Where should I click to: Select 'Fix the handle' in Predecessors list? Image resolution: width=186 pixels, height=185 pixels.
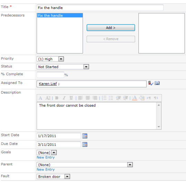[60, 16]
